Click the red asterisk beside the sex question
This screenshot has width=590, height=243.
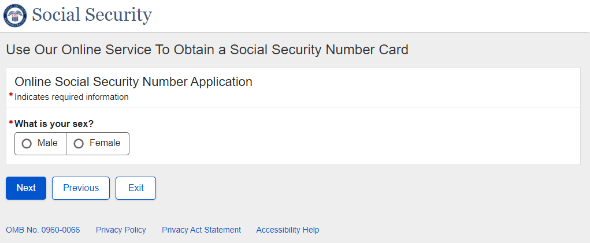[x=11, y=123]
